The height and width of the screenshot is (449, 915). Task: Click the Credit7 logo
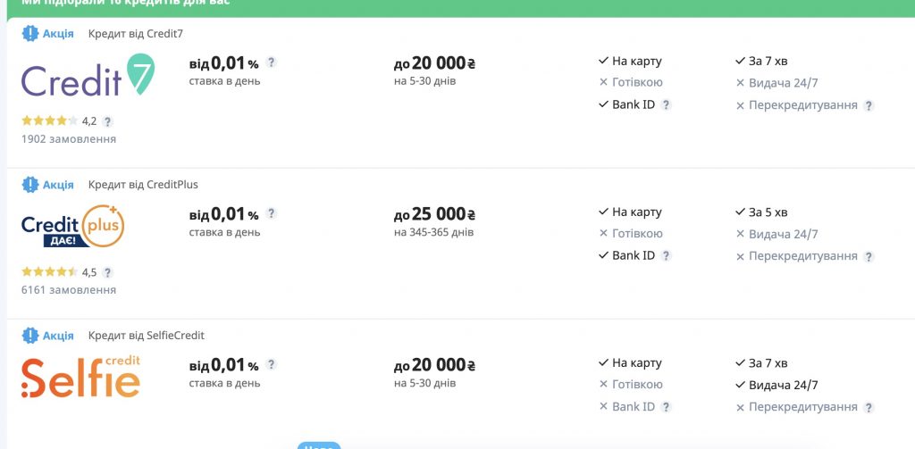88,77
